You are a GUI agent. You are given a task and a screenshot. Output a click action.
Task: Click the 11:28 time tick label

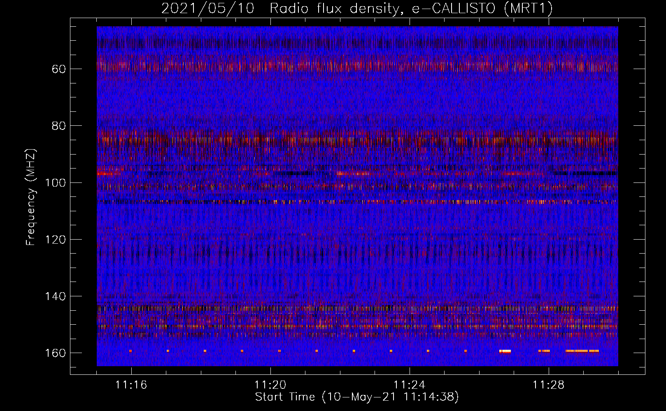pyautogui.click(x=549, y=385)
